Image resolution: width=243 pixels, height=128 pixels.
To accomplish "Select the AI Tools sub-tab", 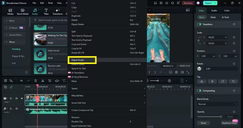I will click(225, 17).
